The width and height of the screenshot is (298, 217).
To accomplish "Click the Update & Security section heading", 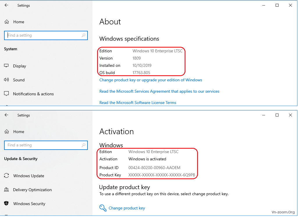I will pos(21,159).
